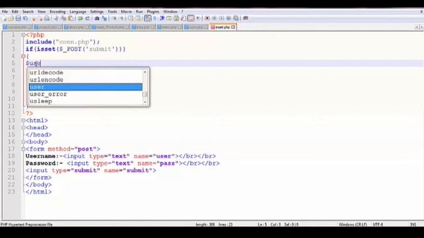Click the Copy toolbar icon

pyautogui.click(x=64, y=19)
